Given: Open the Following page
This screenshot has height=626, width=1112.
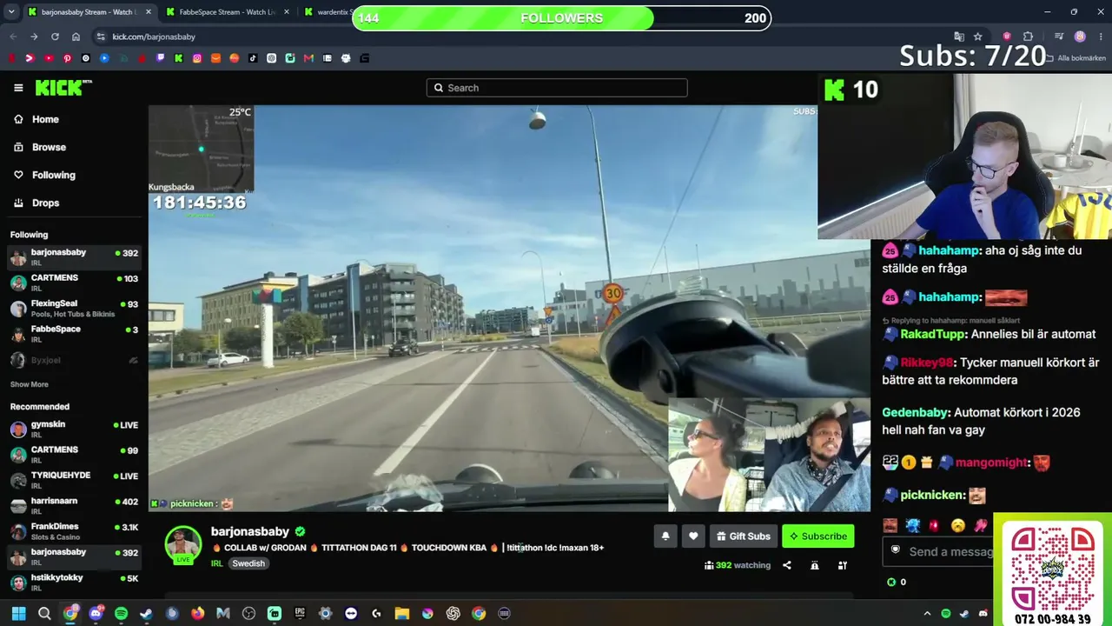Looking at the screenshot, I should tap(53, 175).
